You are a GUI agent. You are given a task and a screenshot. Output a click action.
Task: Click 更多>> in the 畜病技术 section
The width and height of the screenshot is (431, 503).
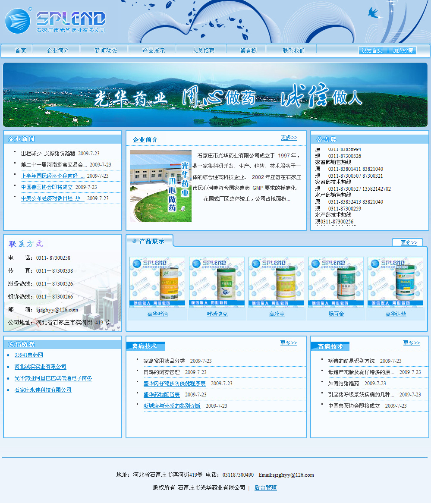pos(412,343)
